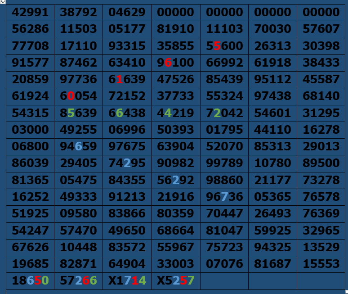Select the cell labeled X5257

click(x=175, y=281)
